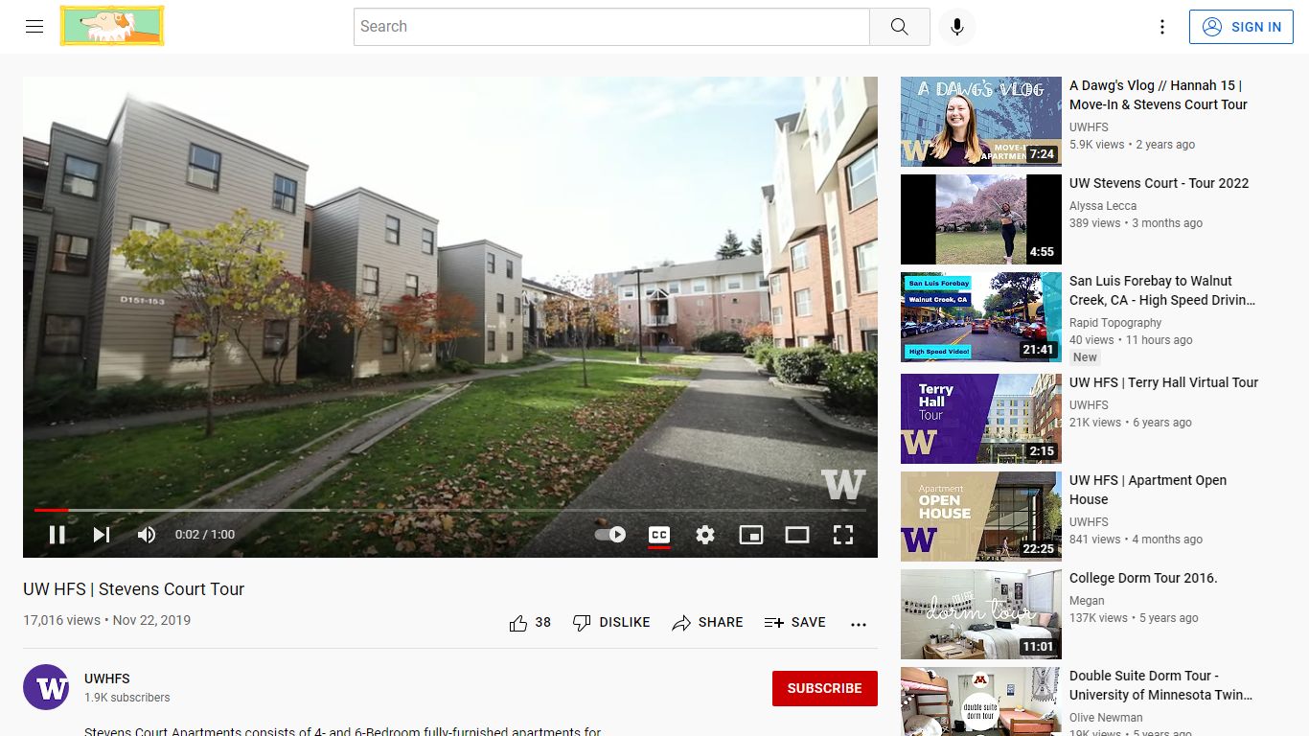
Task: Open Terry Hall Virtual Tour thumbnail
Action: [x=981, y=419]
